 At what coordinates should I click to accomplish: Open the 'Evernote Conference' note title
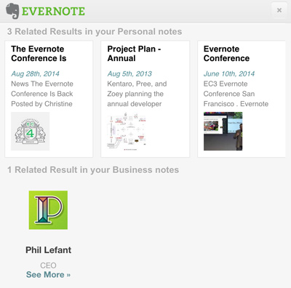[x=226, y=54]
